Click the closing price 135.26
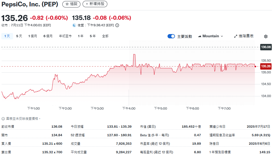273x156 pixels. click(x=15, y=18)
